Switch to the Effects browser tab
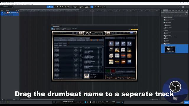Image resolution: width=189 pixels, height=106 pixels. click(x=170, y=10)
